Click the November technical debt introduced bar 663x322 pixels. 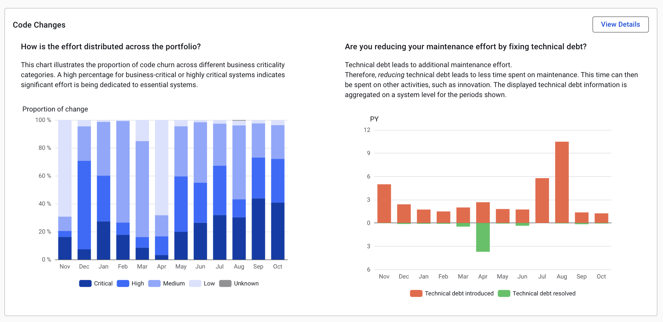click(x=384, y=204)
